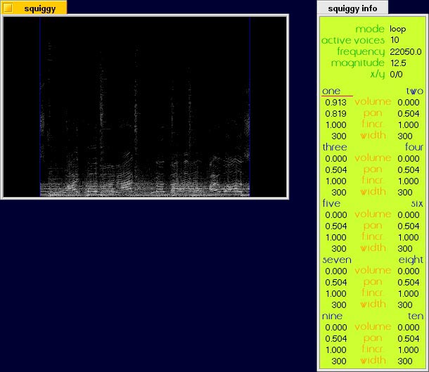Viewport: 429px width, 372px height.
Task: Click "volume" label between nine and ten
Action: [373, 327]
